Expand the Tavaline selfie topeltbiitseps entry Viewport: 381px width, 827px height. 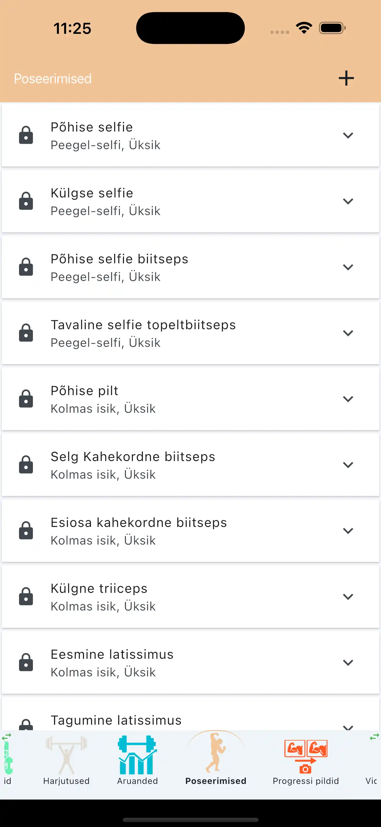point(348,333)
